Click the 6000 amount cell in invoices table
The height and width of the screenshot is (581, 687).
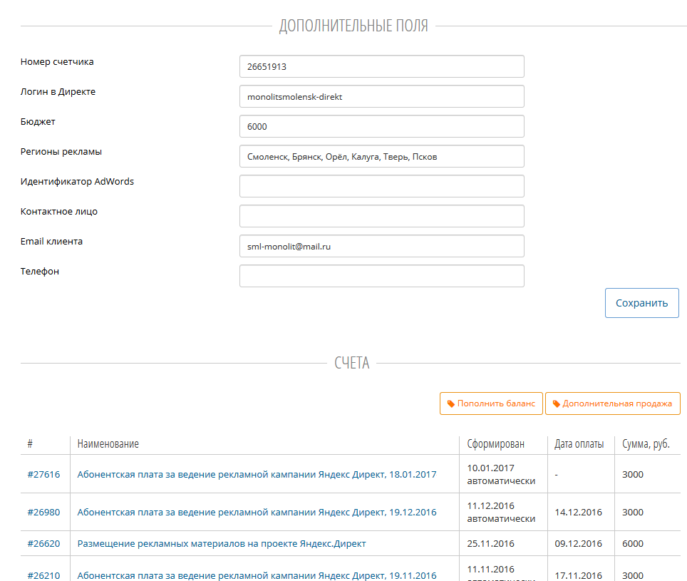(633, 544)
